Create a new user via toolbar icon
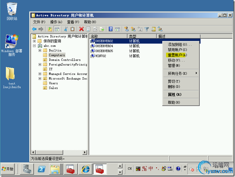This screenshot has width=235, height=177. tap(126, 29)
